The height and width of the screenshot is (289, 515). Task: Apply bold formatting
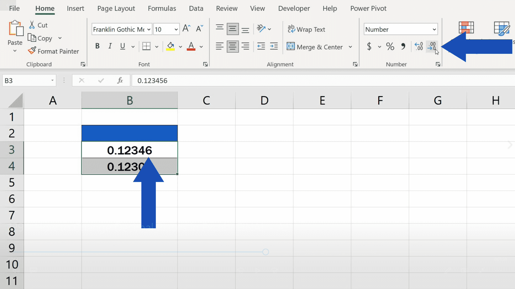click(97, 46)
